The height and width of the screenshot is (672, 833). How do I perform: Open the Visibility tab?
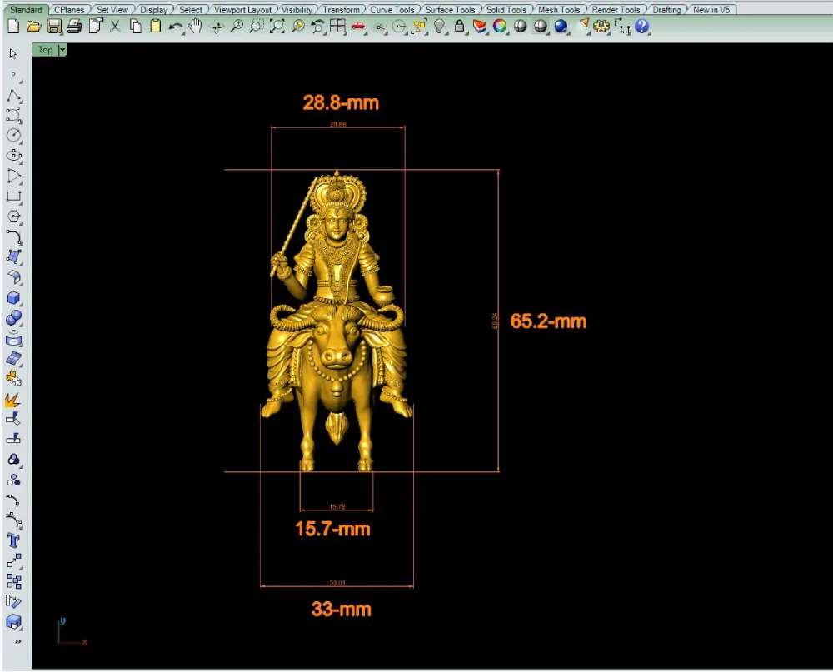point(297,9)
